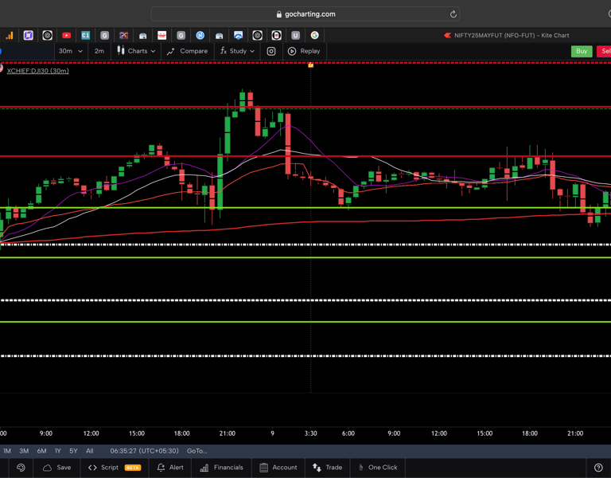Open the blue cloud bookmark icon
The height and width of the screenshot is (478, 611).
(x=238, y=36)
